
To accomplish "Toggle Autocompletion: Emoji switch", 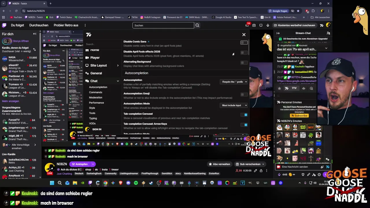I will click(x=244, y=94).
